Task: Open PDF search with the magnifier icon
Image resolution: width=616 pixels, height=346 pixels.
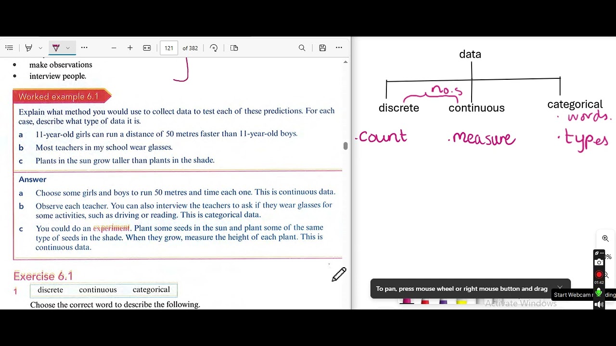Action: tap(302, 48)
